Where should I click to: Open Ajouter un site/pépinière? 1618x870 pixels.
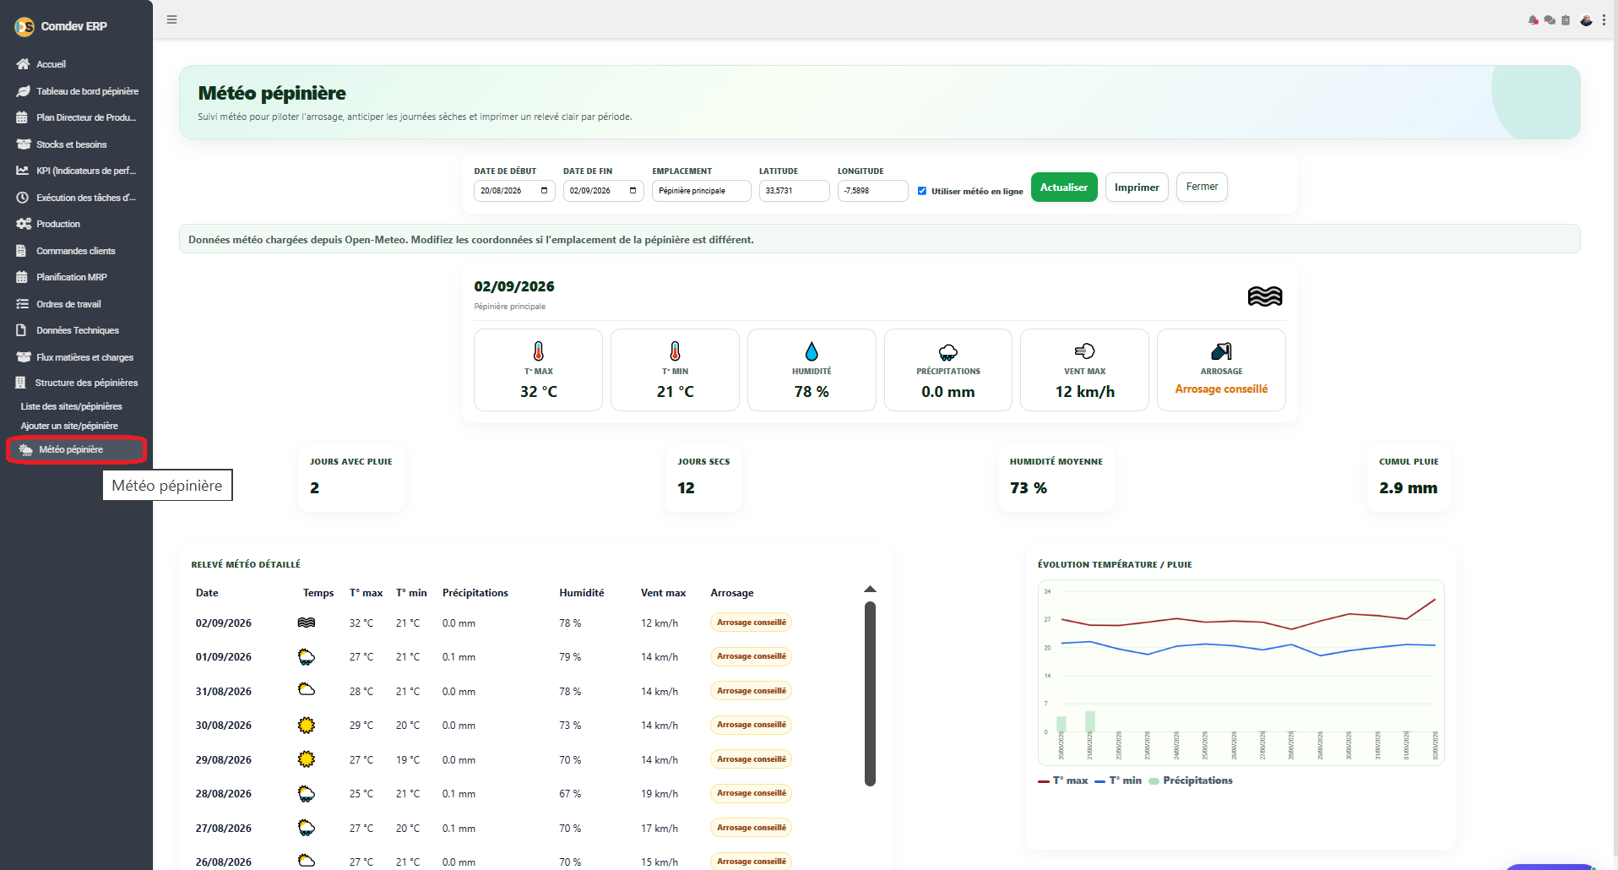(x=69, y=426)
